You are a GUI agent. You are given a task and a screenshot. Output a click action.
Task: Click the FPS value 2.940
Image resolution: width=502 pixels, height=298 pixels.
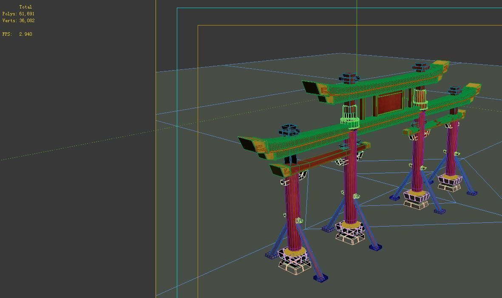26,34
